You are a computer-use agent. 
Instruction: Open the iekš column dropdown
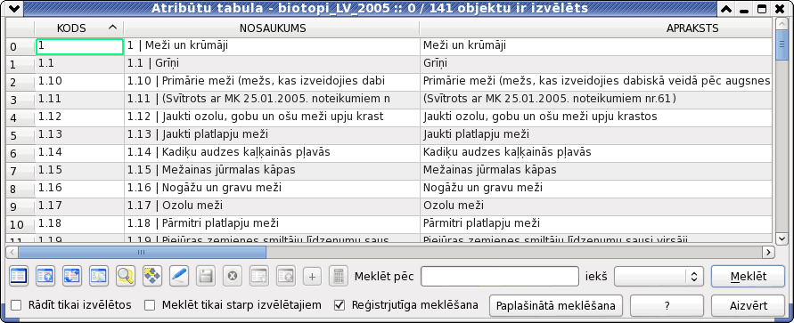click(657, 277)
